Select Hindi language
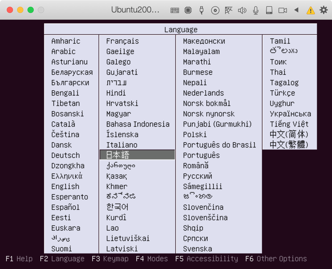The image size is (332, 269). 116,93
